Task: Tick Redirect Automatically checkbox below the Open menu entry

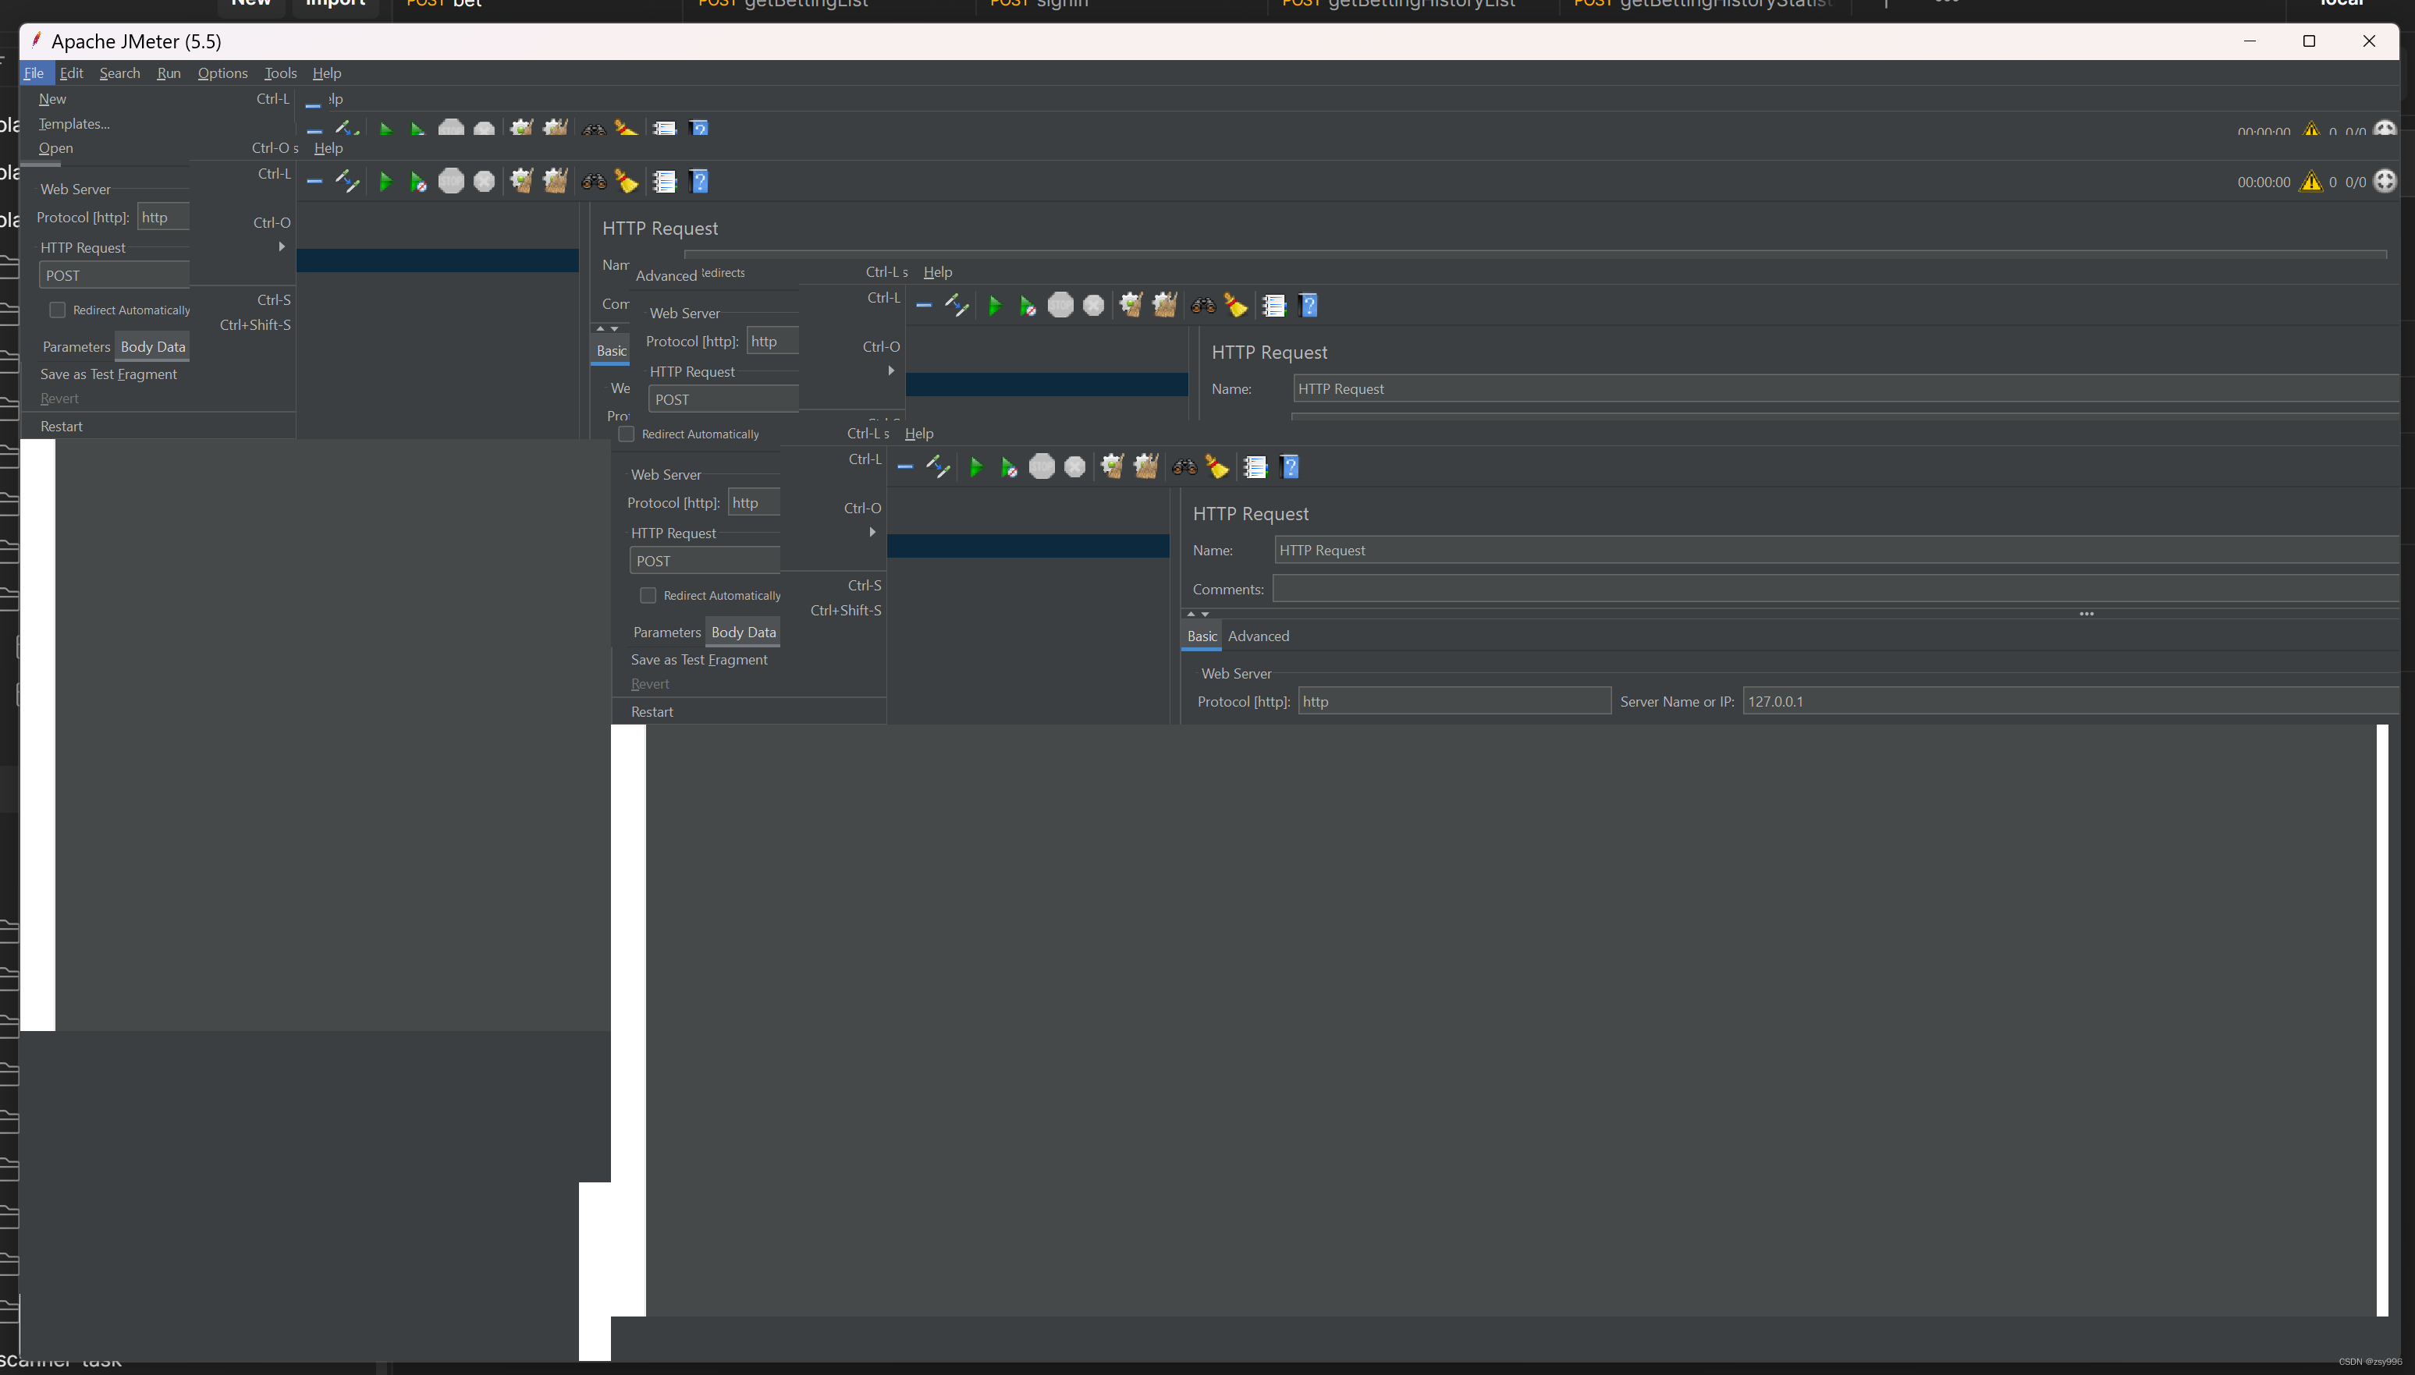Action: (58, 310)
